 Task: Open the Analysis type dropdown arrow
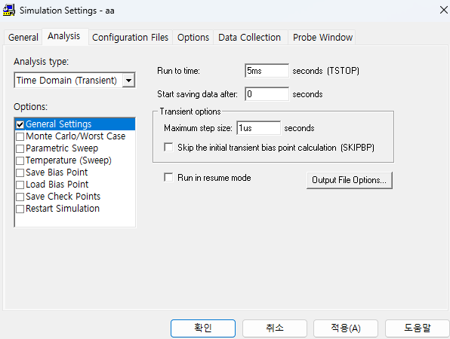(128, 81)
